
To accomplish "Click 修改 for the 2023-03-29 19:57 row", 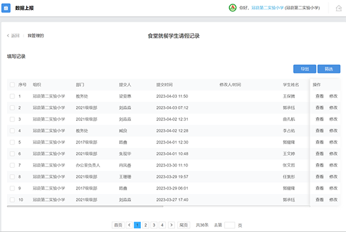I will point(333,176).
